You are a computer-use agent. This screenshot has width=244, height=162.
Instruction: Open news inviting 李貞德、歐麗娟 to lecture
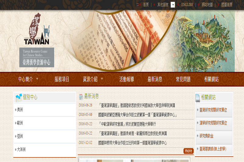tap(133, 134)
